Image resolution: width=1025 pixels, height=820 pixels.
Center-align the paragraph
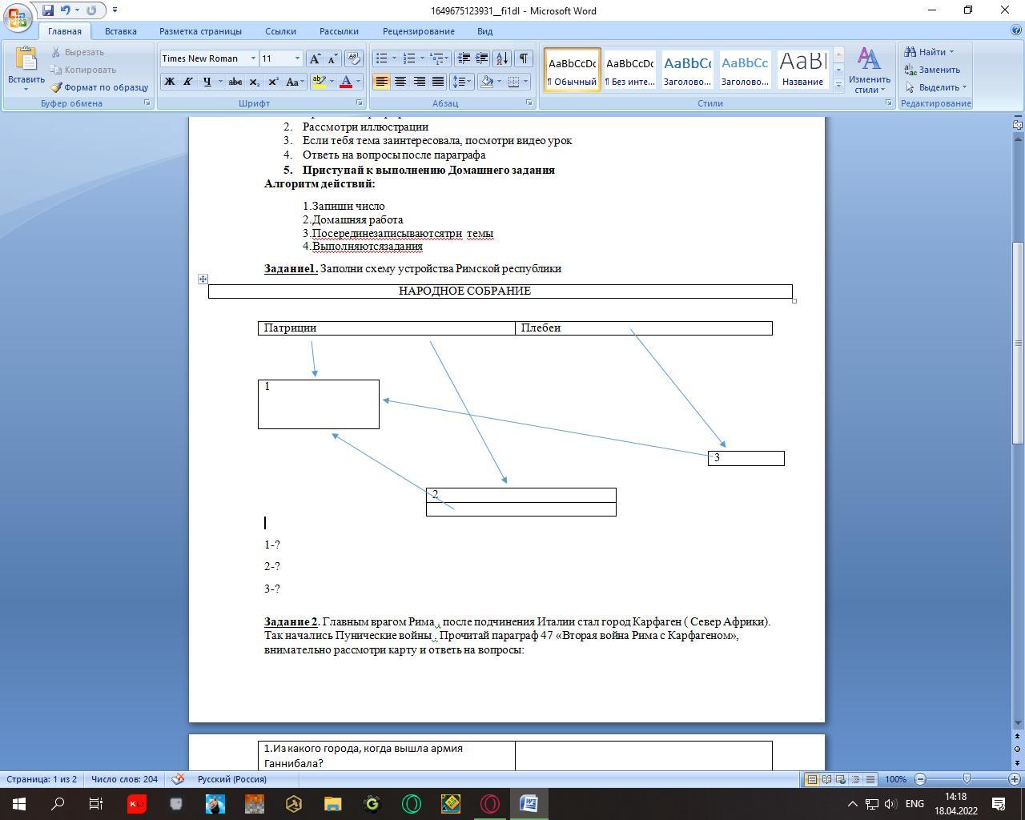tap(400, 82)
